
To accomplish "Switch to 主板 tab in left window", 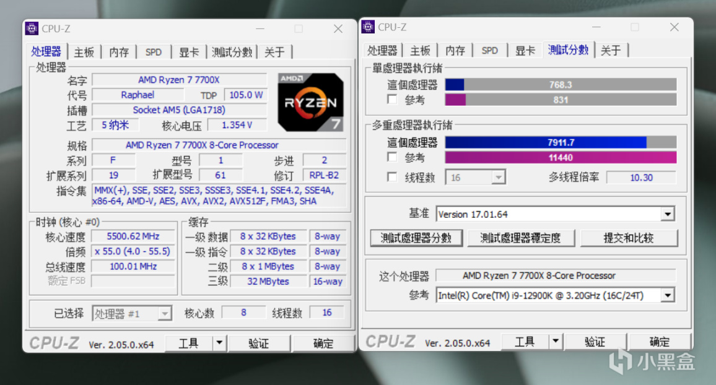I will [x=84, y=52].
